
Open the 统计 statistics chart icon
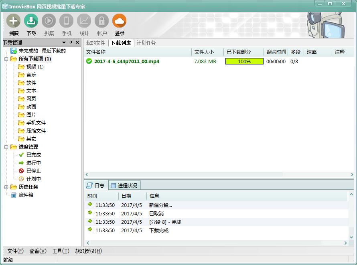84,21
